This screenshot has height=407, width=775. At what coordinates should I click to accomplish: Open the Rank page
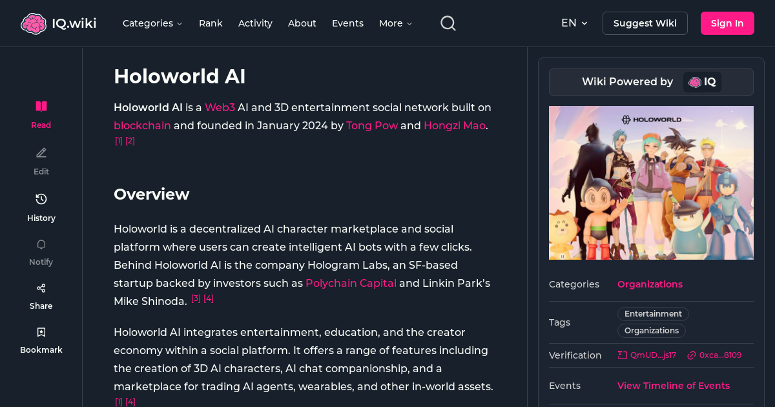point(211,23)
